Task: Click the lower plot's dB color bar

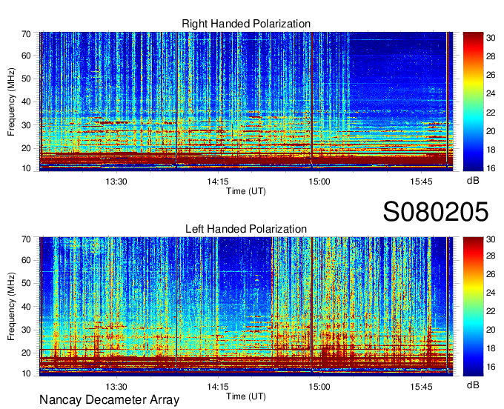Action: point(473,307)
